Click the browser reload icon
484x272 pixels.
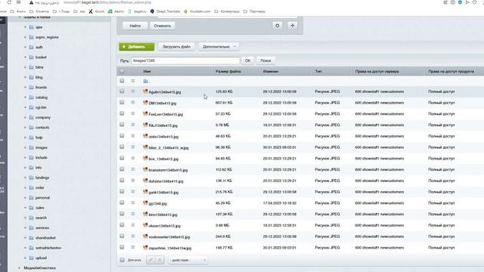pos(9,2)
